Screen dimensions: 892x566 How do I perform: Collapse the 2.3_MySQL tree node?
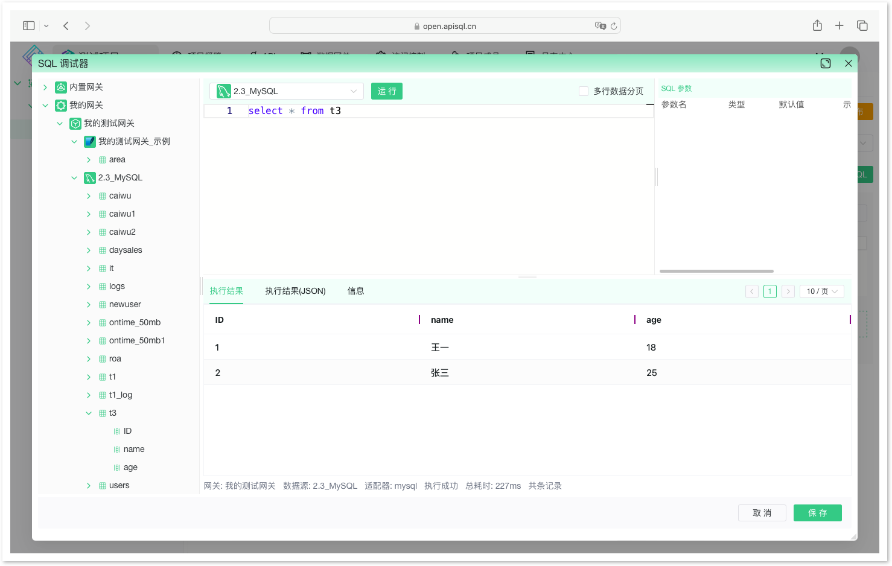[x=74, y=178]
